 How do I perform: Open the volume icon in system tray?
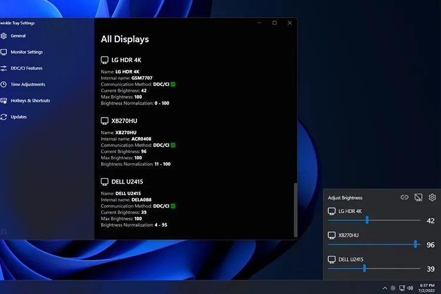(x=410, y=288)
